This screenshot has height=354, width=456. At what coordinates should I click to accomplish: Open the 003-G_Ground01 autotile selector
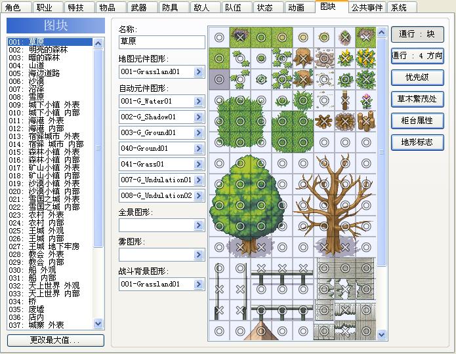(x=199, y=132)
